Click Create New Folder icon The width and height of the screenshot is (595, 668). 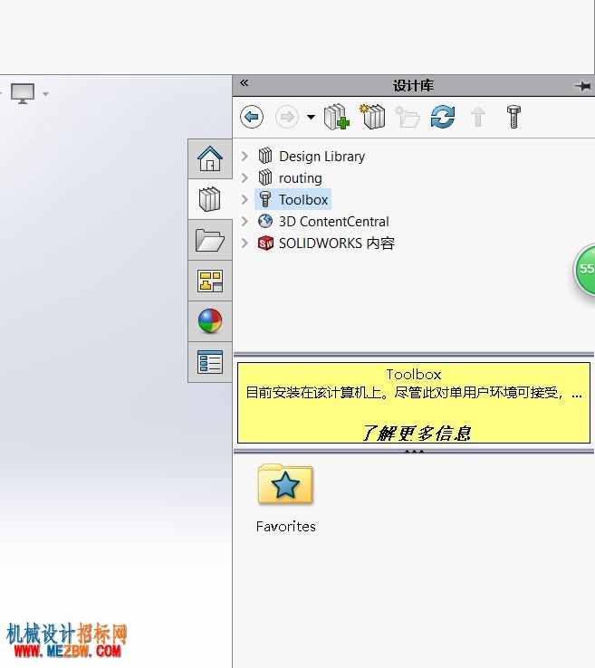click(x=408, y=117)
